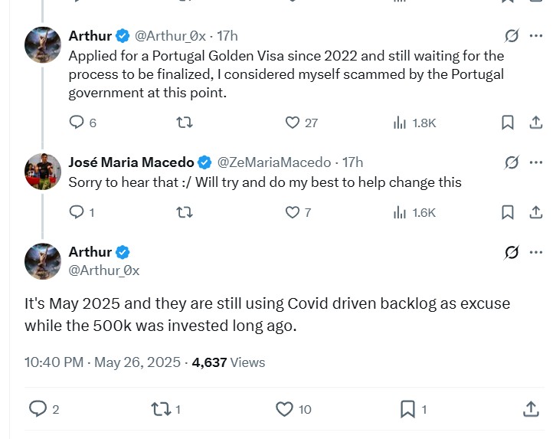This screenshot has height=439, width=556.
Task: Like Arthur's tweet with 27 likes
Action: (x=292, y=123)
